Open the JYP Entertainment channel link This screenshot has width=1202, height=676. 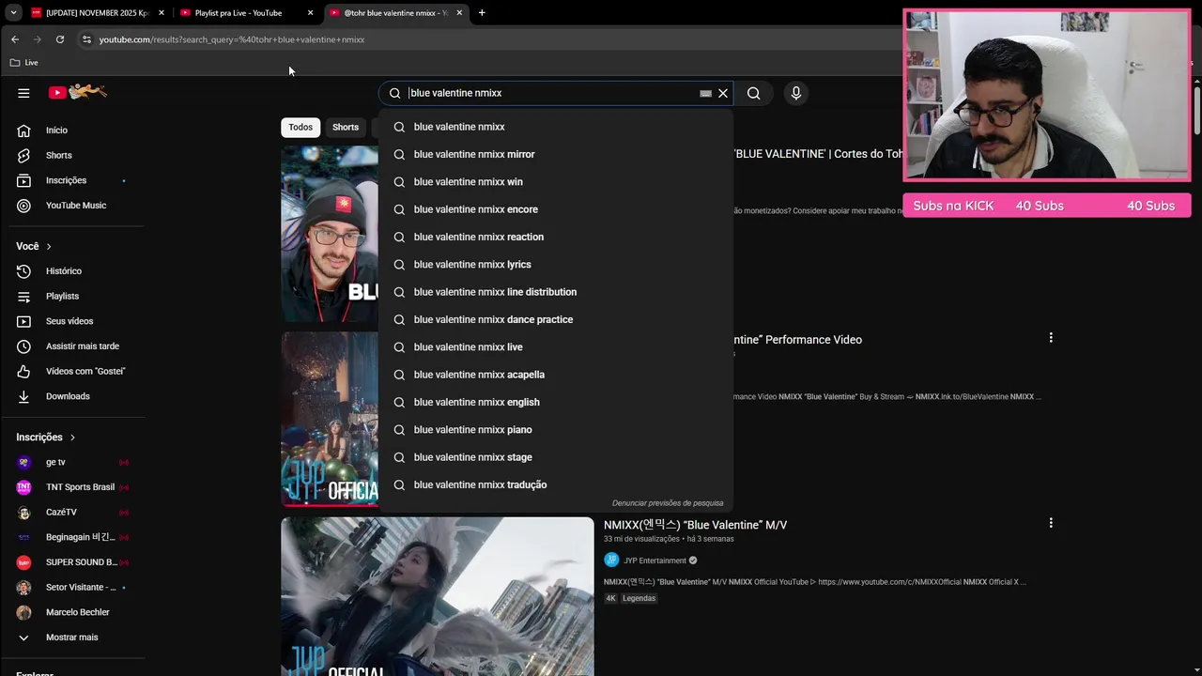[x=655, y=561]
